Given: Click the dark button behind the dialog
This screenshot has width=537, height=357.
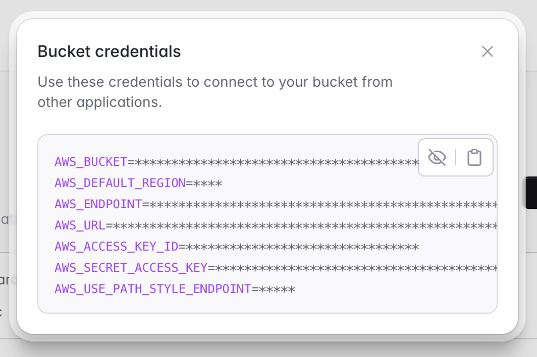Looking at the screenshot, I should pyautogui.click(x=531, y=193).
